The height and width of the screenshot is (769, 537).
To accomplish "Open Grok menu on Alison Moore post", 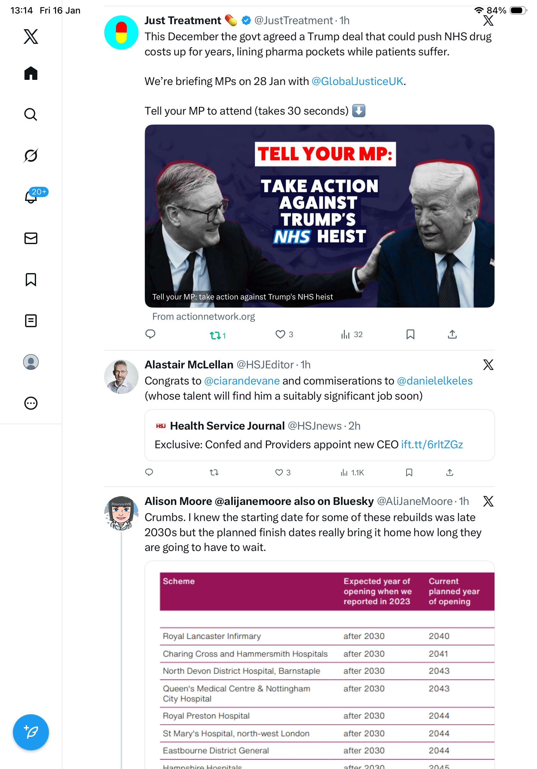I will [x=488, y=501].
